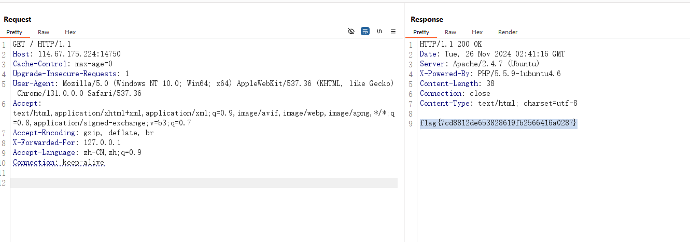Click the Host header line in Request
The height and width of the screenshot is (242, 690).
pos(66,54)
